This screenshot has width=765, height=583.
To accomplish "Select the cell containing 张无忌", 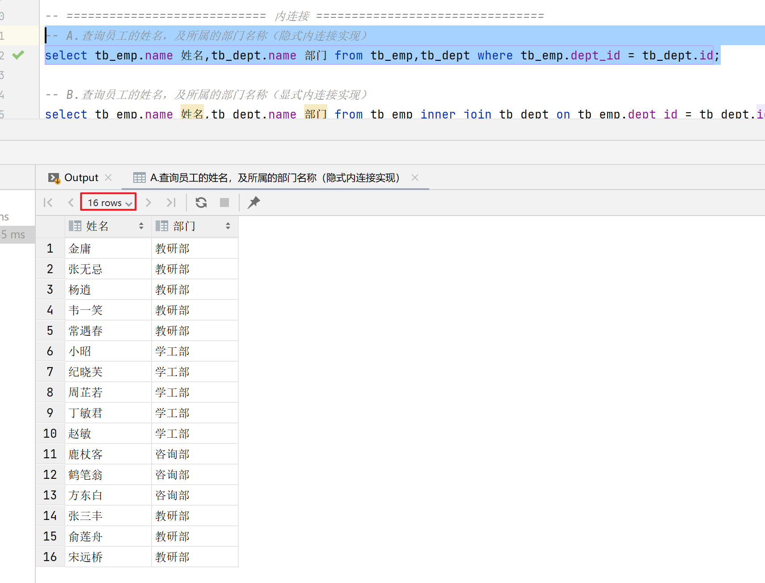I will click(x=108, y=269).
